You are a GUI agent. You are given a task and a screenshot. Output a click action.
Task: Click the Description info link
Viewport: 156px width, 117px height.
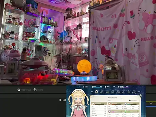pos(133,100)
